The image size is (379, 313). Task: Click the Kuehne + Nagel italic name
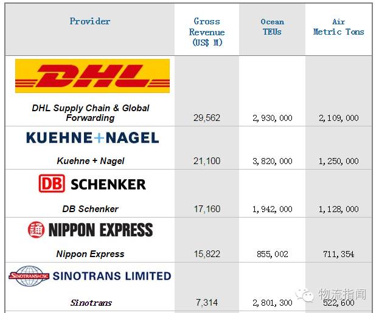click(91, 161)
